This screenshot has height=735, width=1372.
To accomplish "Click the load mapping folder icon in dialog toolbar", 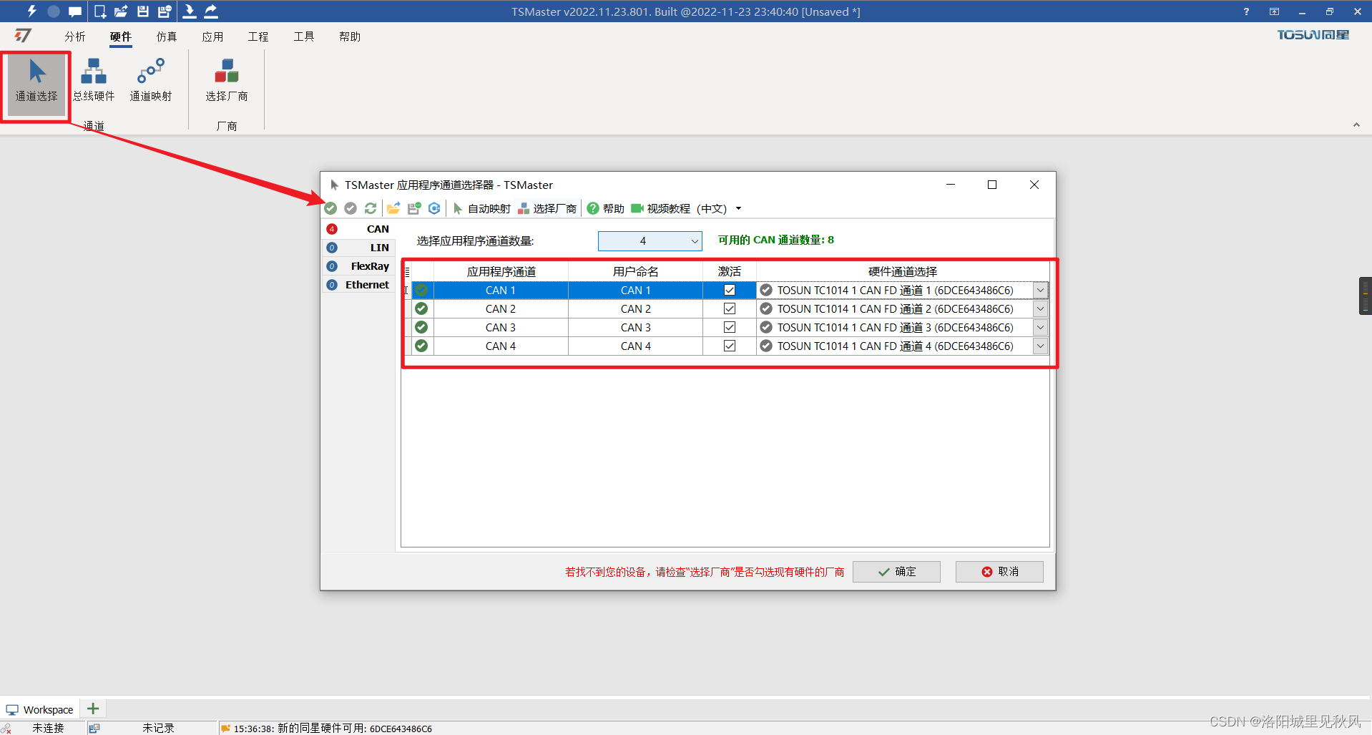I will coord(393,208).
